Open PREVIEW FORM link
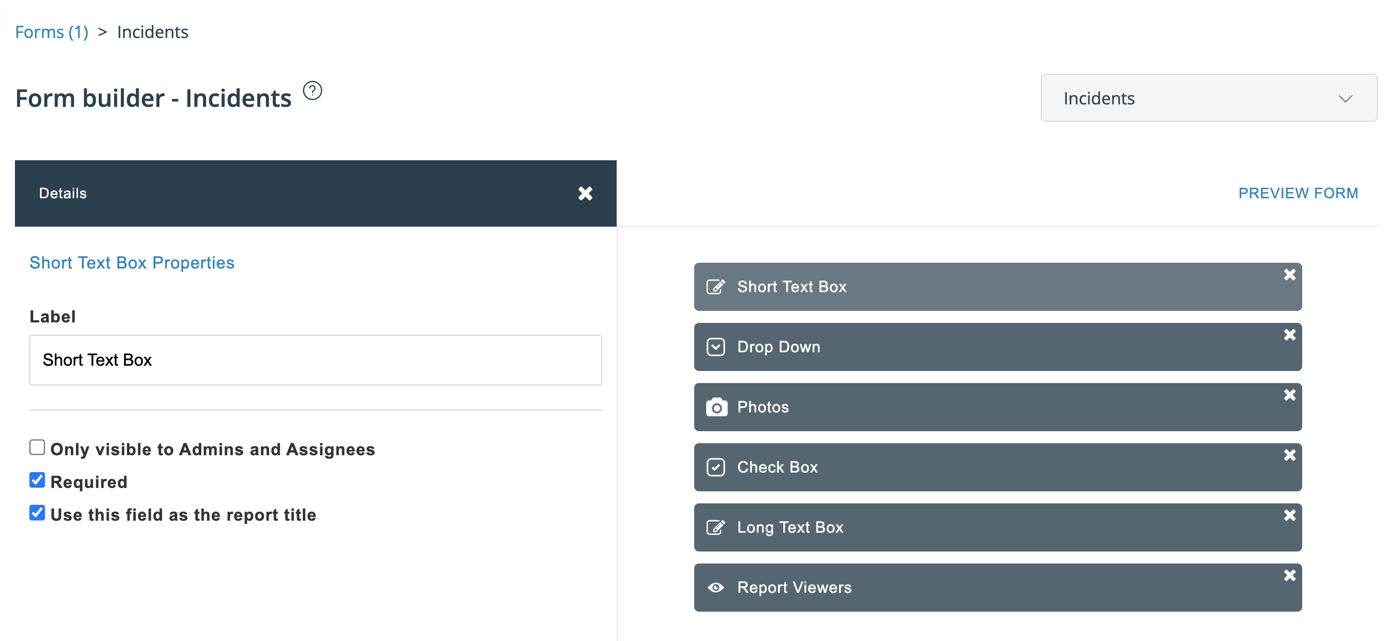Screen dimensions: 1398x641 point(1298,193)
